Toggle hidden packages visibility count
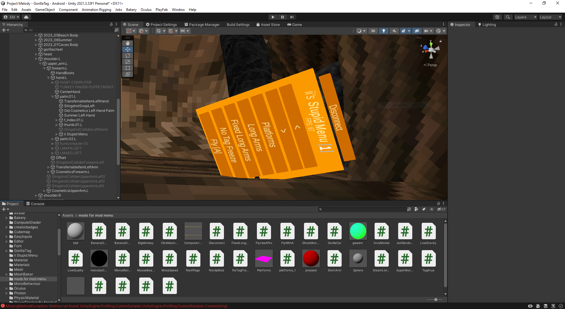Screen dimensions: 565x309 pos(441,209)
